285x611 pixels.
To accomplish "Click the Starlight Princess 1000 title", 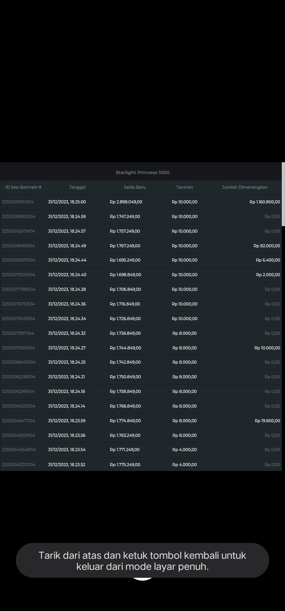I will (x=142, y=173).
